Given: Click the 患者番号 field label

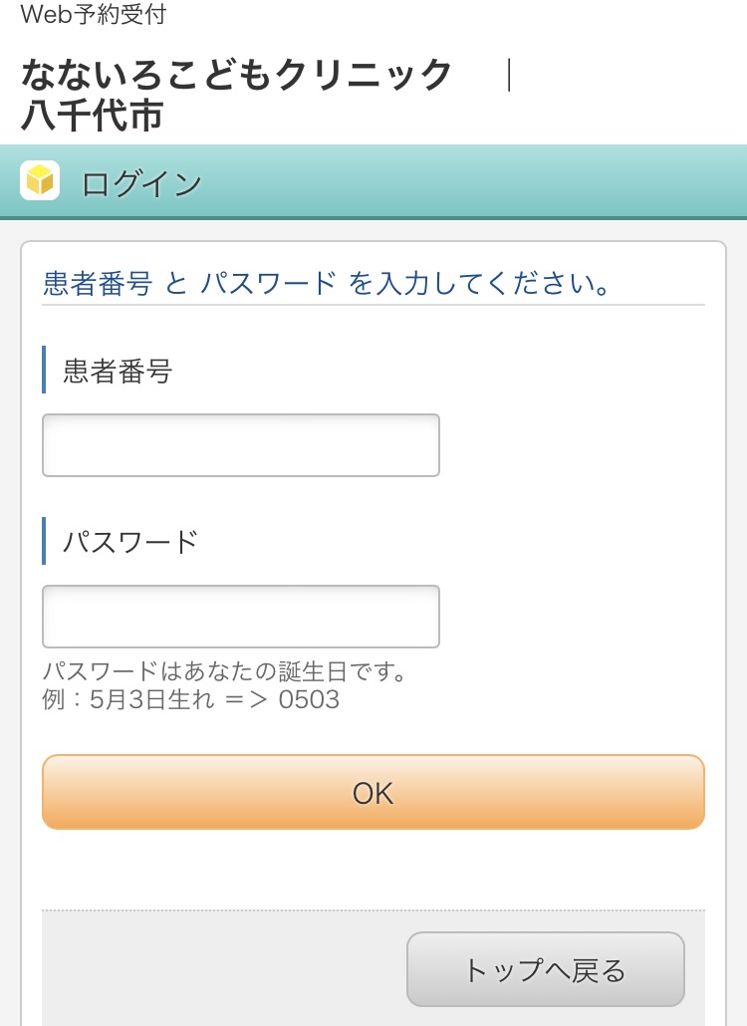Looking at the screenshot, I should (118, 371).
